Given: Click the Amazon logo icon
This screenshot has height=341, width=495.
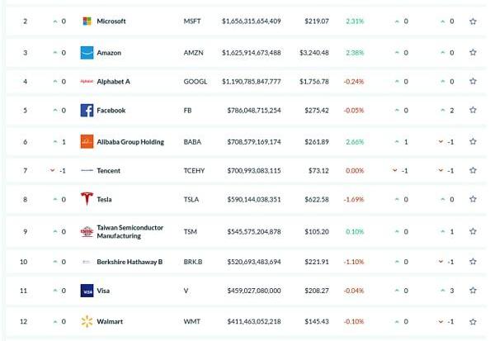Looking at the screenshot, I should point(87,53).
